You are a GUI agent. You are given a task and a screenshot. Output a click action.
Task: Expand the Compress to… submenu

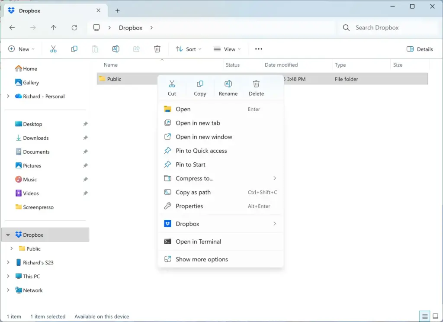221,178
